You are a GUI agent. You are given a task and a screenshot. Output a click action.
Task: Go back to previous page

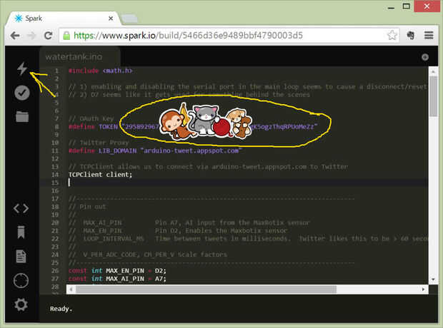tap(15, 36)
